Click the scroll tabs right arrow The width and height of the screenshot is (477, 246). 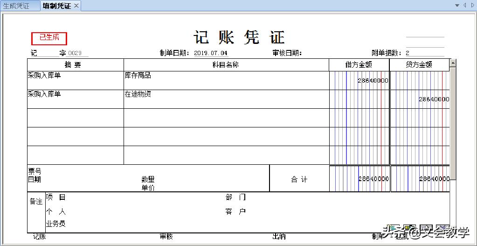(473, 5)
